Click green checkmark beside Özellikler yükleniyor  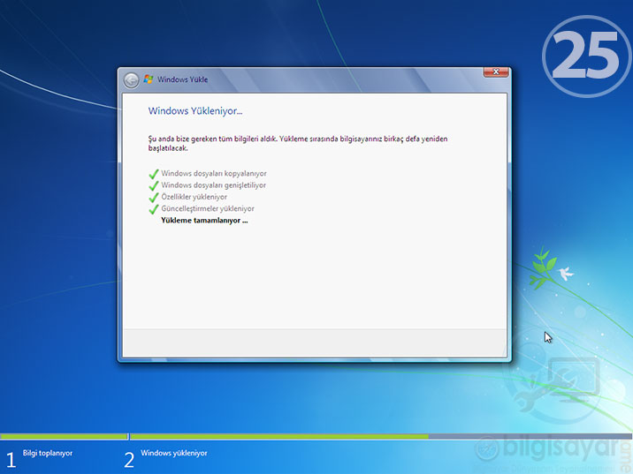[x=154, y=197]
